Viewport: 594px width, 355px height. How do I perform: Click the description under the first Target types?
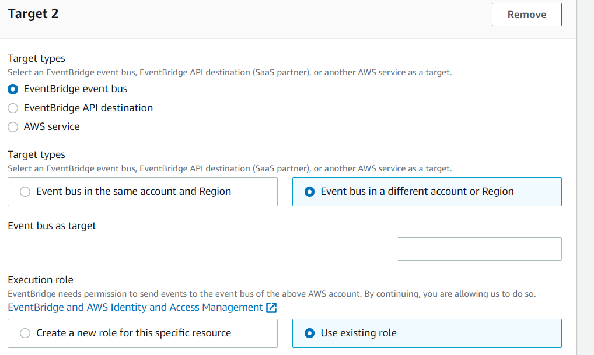pyautogui.click(x=229, y=72)
